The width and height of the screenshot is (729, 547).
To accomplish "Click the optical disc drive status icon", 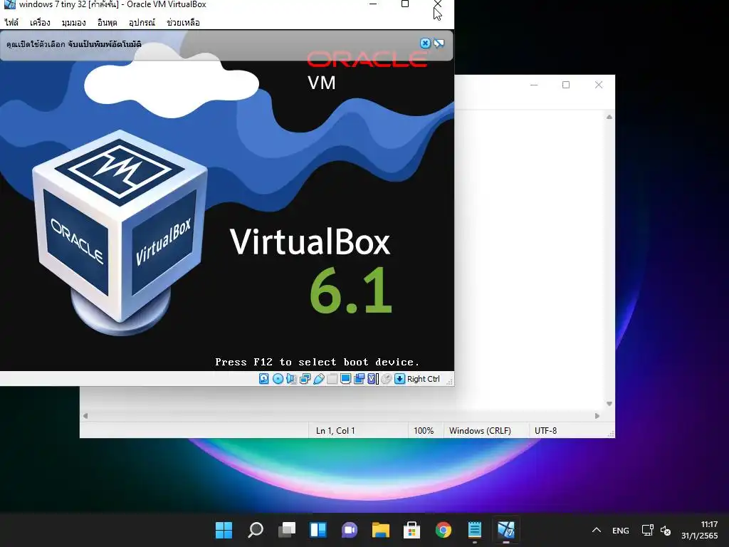I will coord(278,379).
